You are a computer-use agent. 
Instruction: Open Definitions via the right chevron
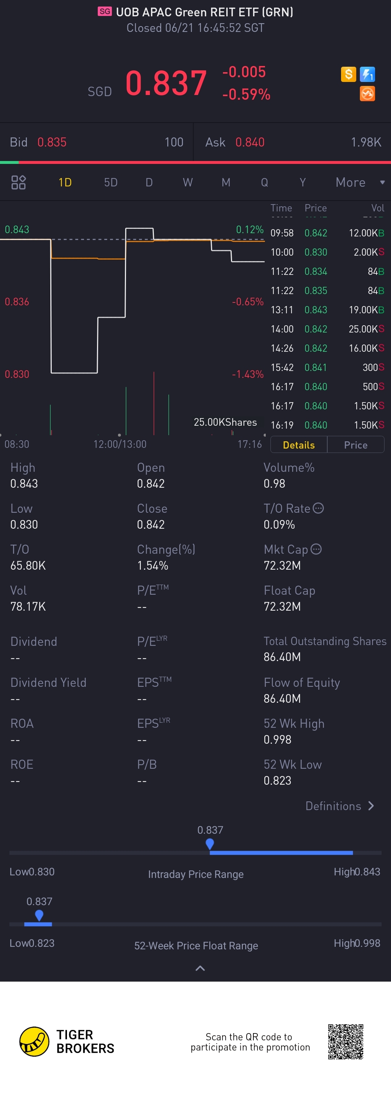[x=371, y=806]
